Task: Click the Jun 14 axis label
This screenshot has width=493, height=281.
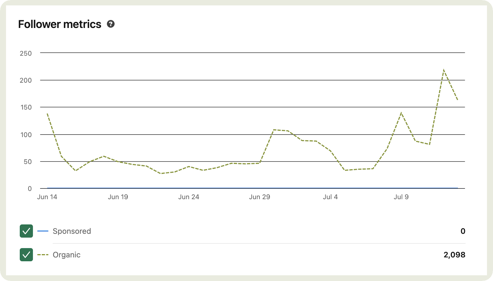Action: click(x=47, y=197)
